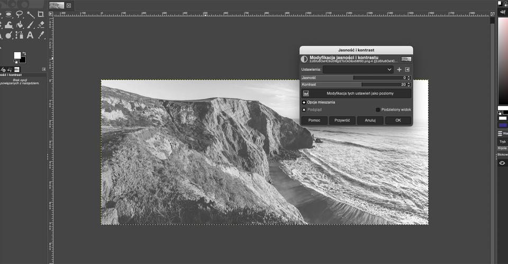The width and height of the screenshot is (508, 264).
Task: Select the Paths tool
Action: point(20,35)
